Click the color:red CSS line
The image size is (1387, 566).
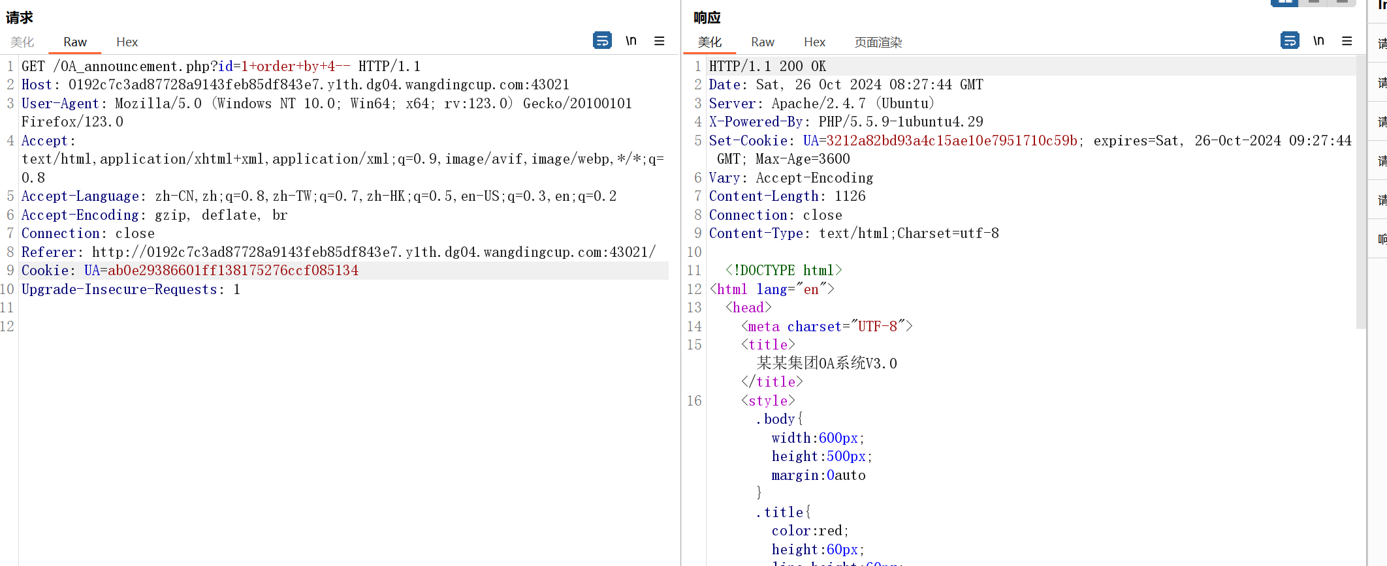(x=810, y=531)
